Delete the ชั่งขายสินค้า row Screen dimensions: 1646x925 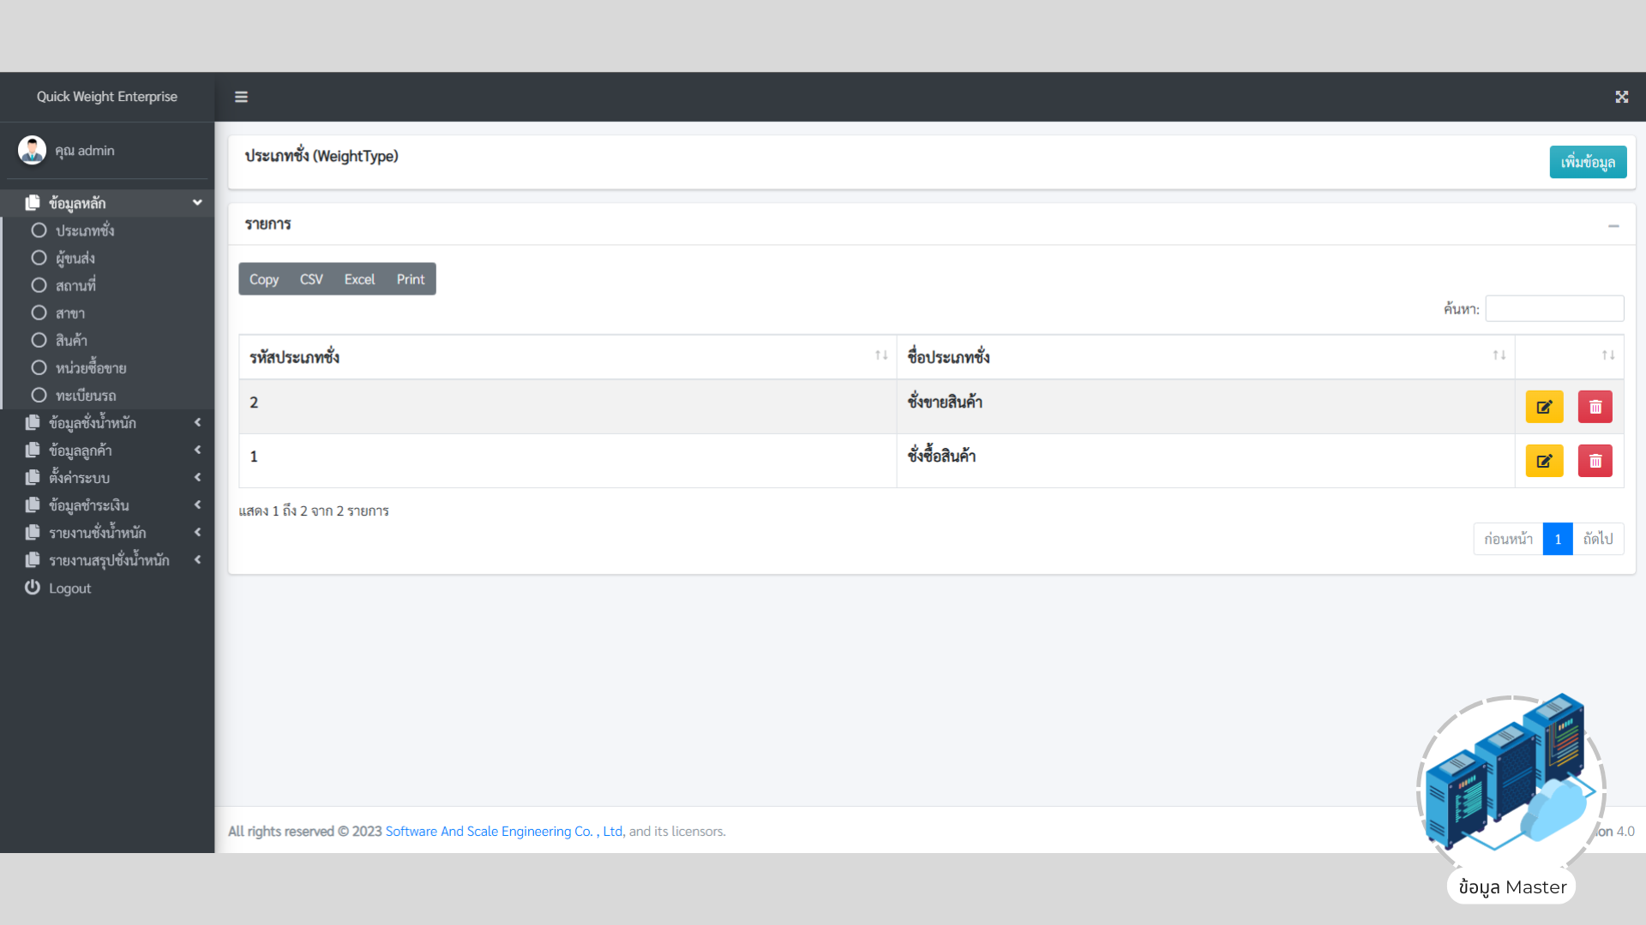click(1595, 407)
